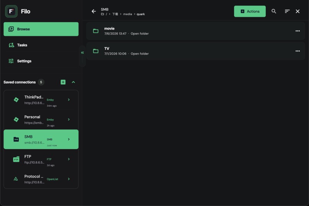Image resolution: width=309 pixels, height=206 pixels.
Task: Click the Saved connections heading
Action: (20, 82)
